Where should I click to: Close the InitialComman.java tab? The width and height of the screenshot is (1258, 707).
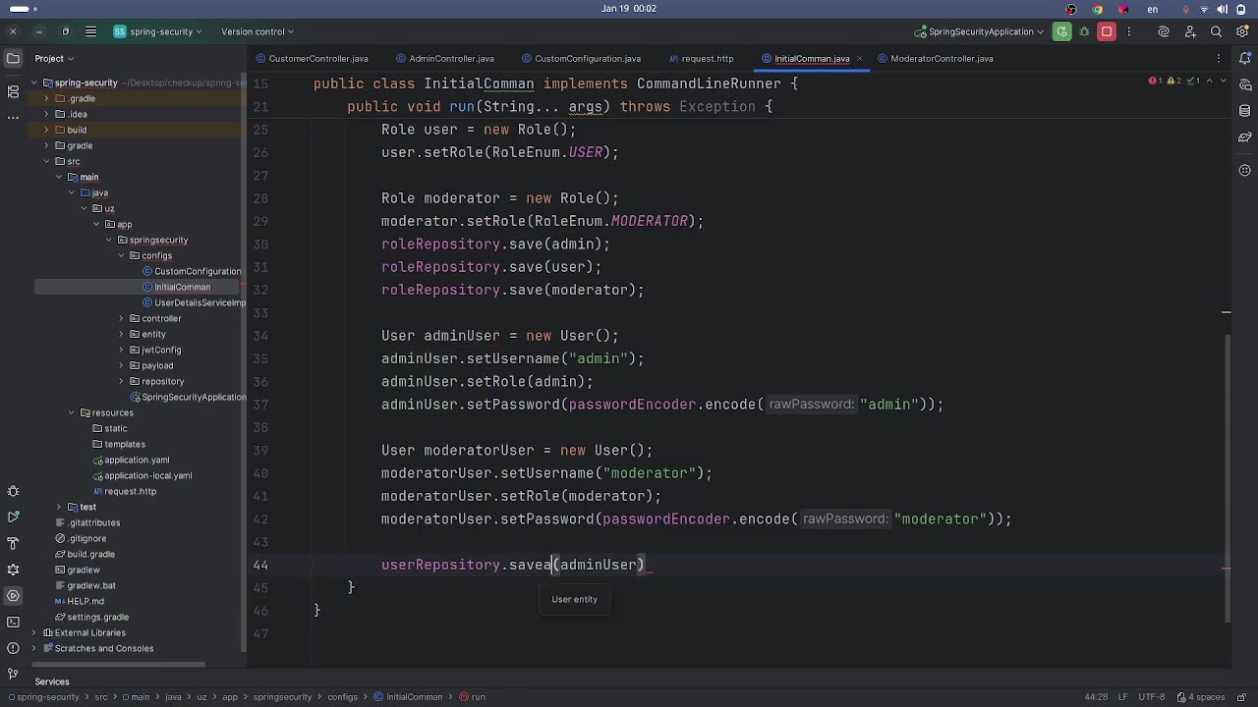pos(859,59)
